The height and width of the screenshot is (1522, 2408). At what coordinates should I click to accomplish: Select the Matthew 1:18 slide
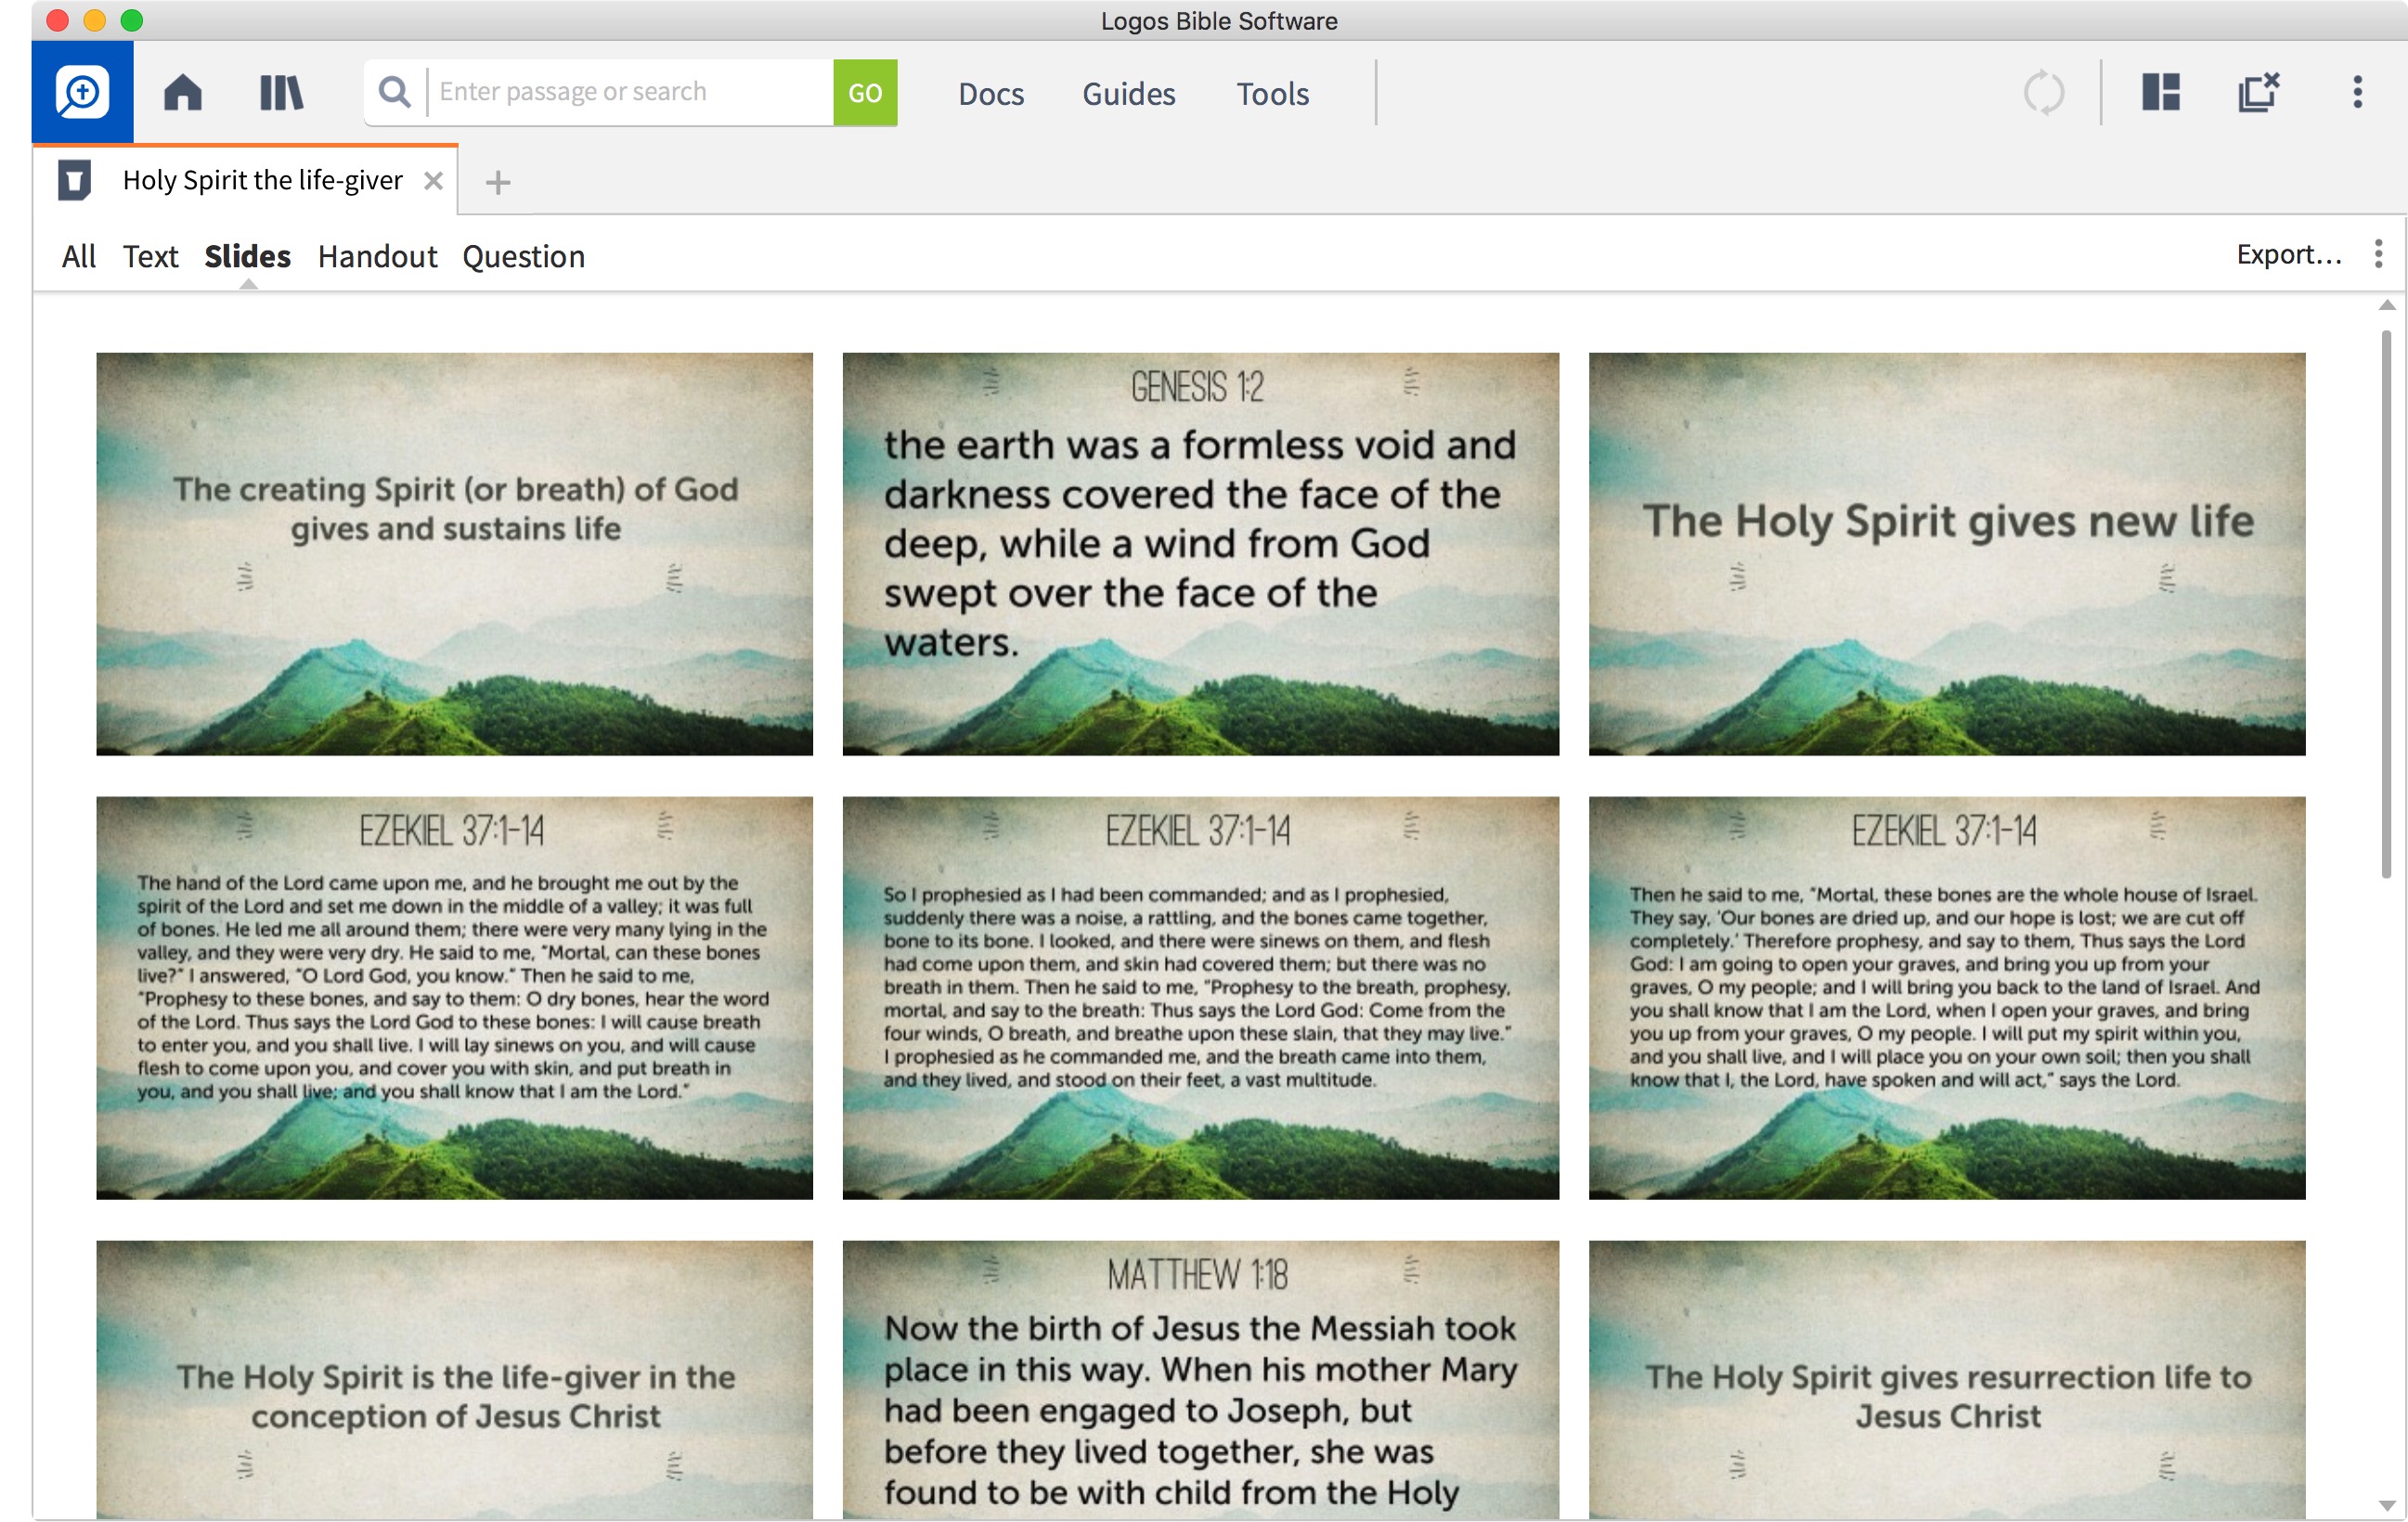1200,1379
